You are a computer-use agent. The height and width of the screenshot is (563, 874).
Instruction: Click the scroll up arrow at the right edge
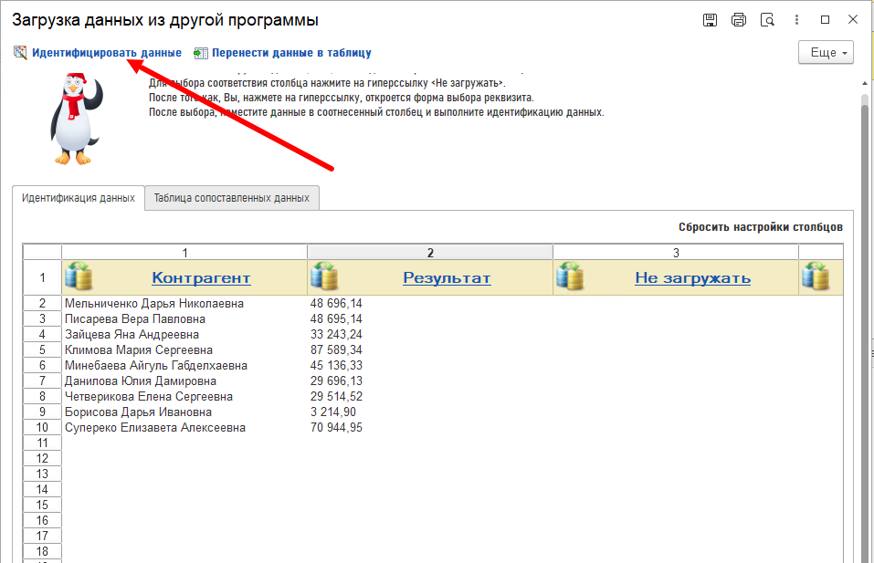[x=865, y=83]
